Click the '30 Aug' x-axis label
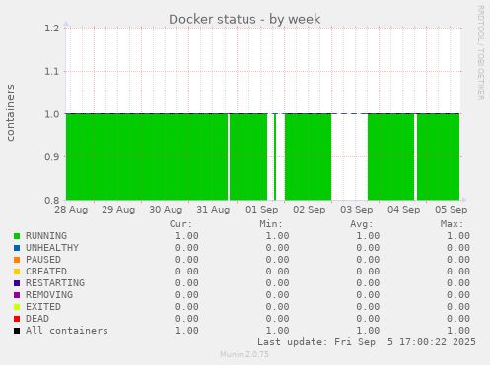The width and height of the screenshot is (490, 365). [166, 210]
